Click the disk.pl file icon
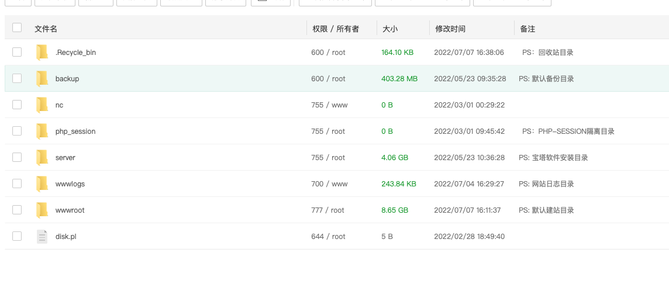This screenshot has width=669, height=284. [42, 237]
